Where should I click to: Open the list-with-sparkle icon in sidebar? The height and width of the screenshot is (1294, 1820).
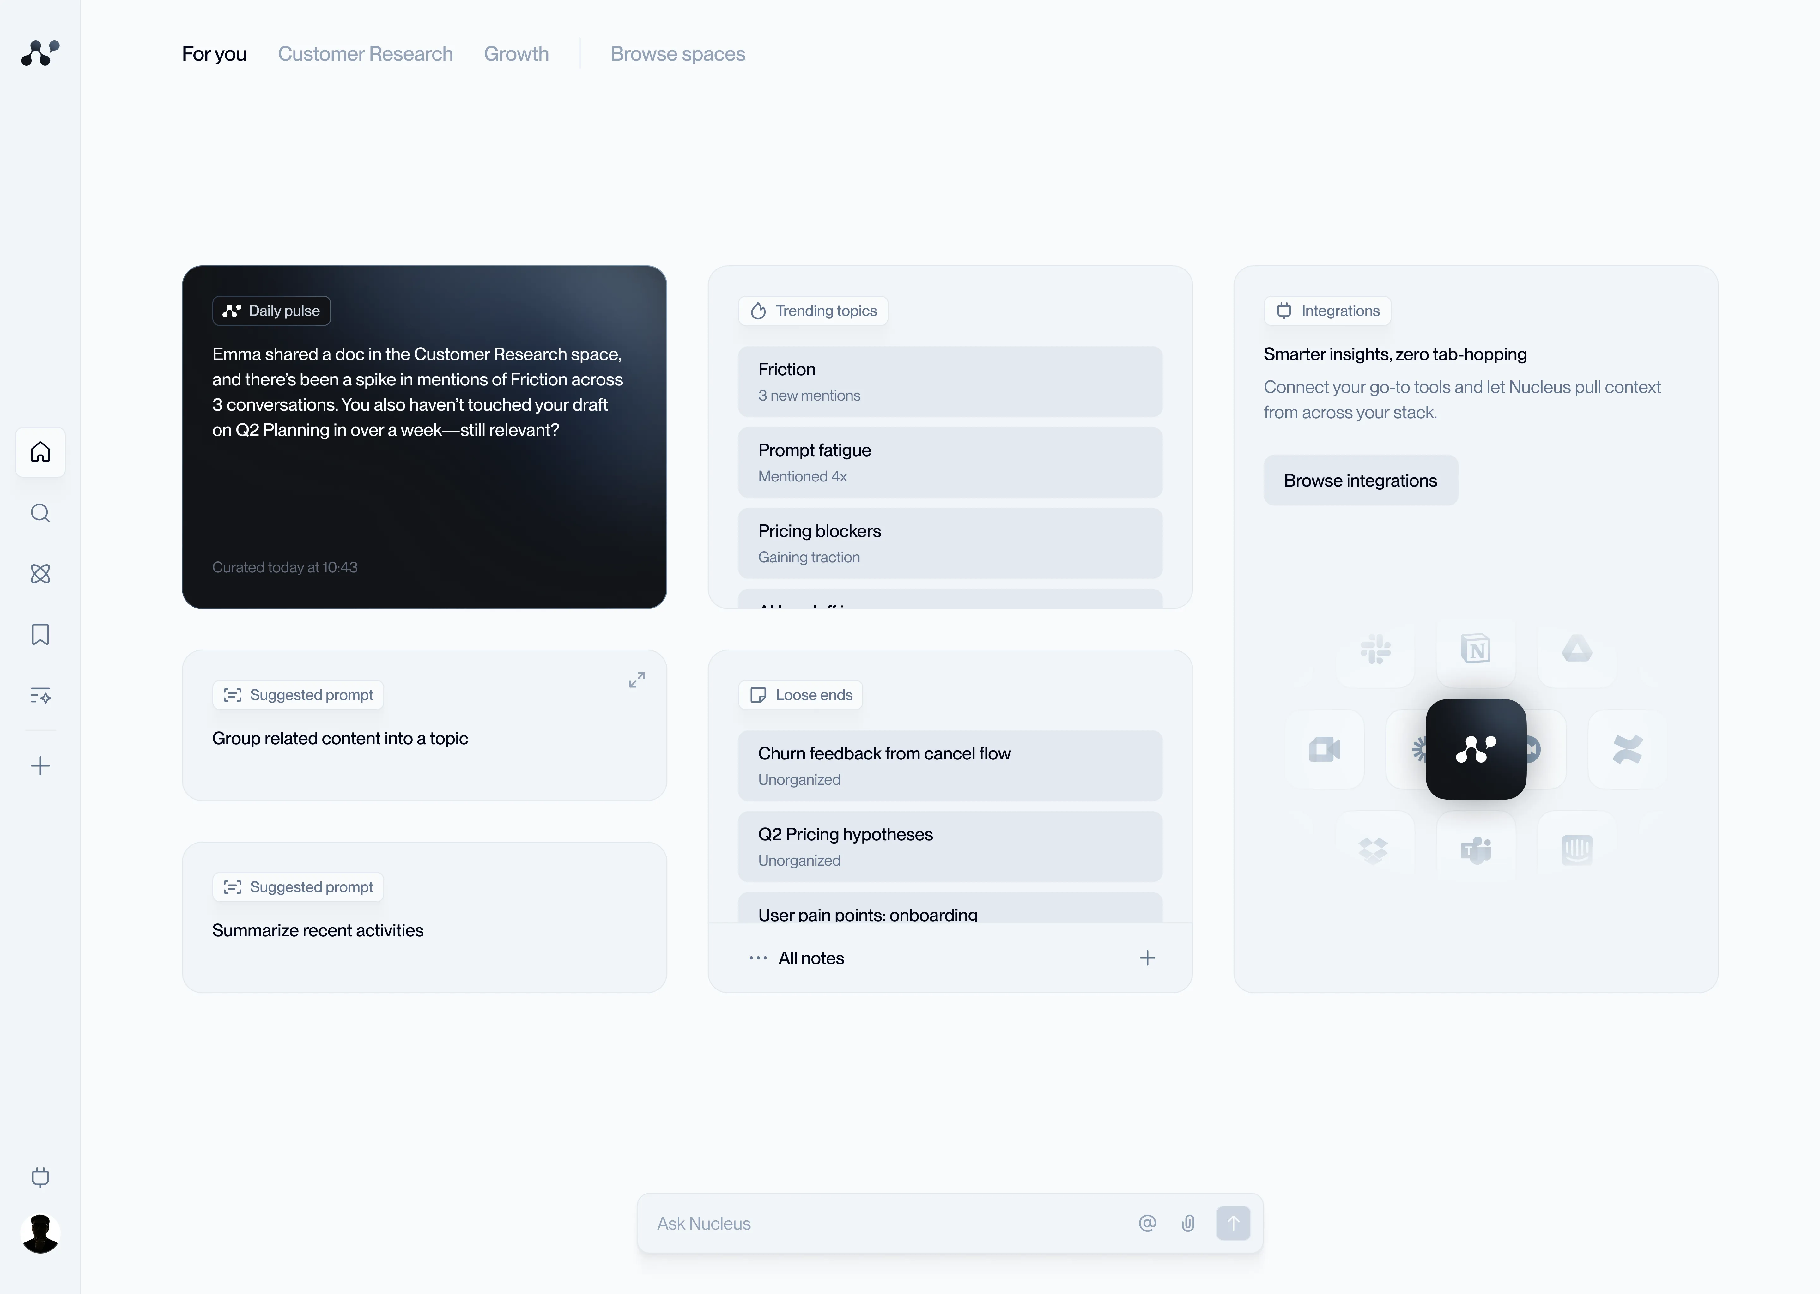41,696
